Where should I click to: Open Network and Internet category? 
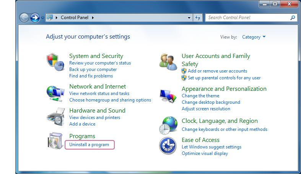tap(98, 87)
